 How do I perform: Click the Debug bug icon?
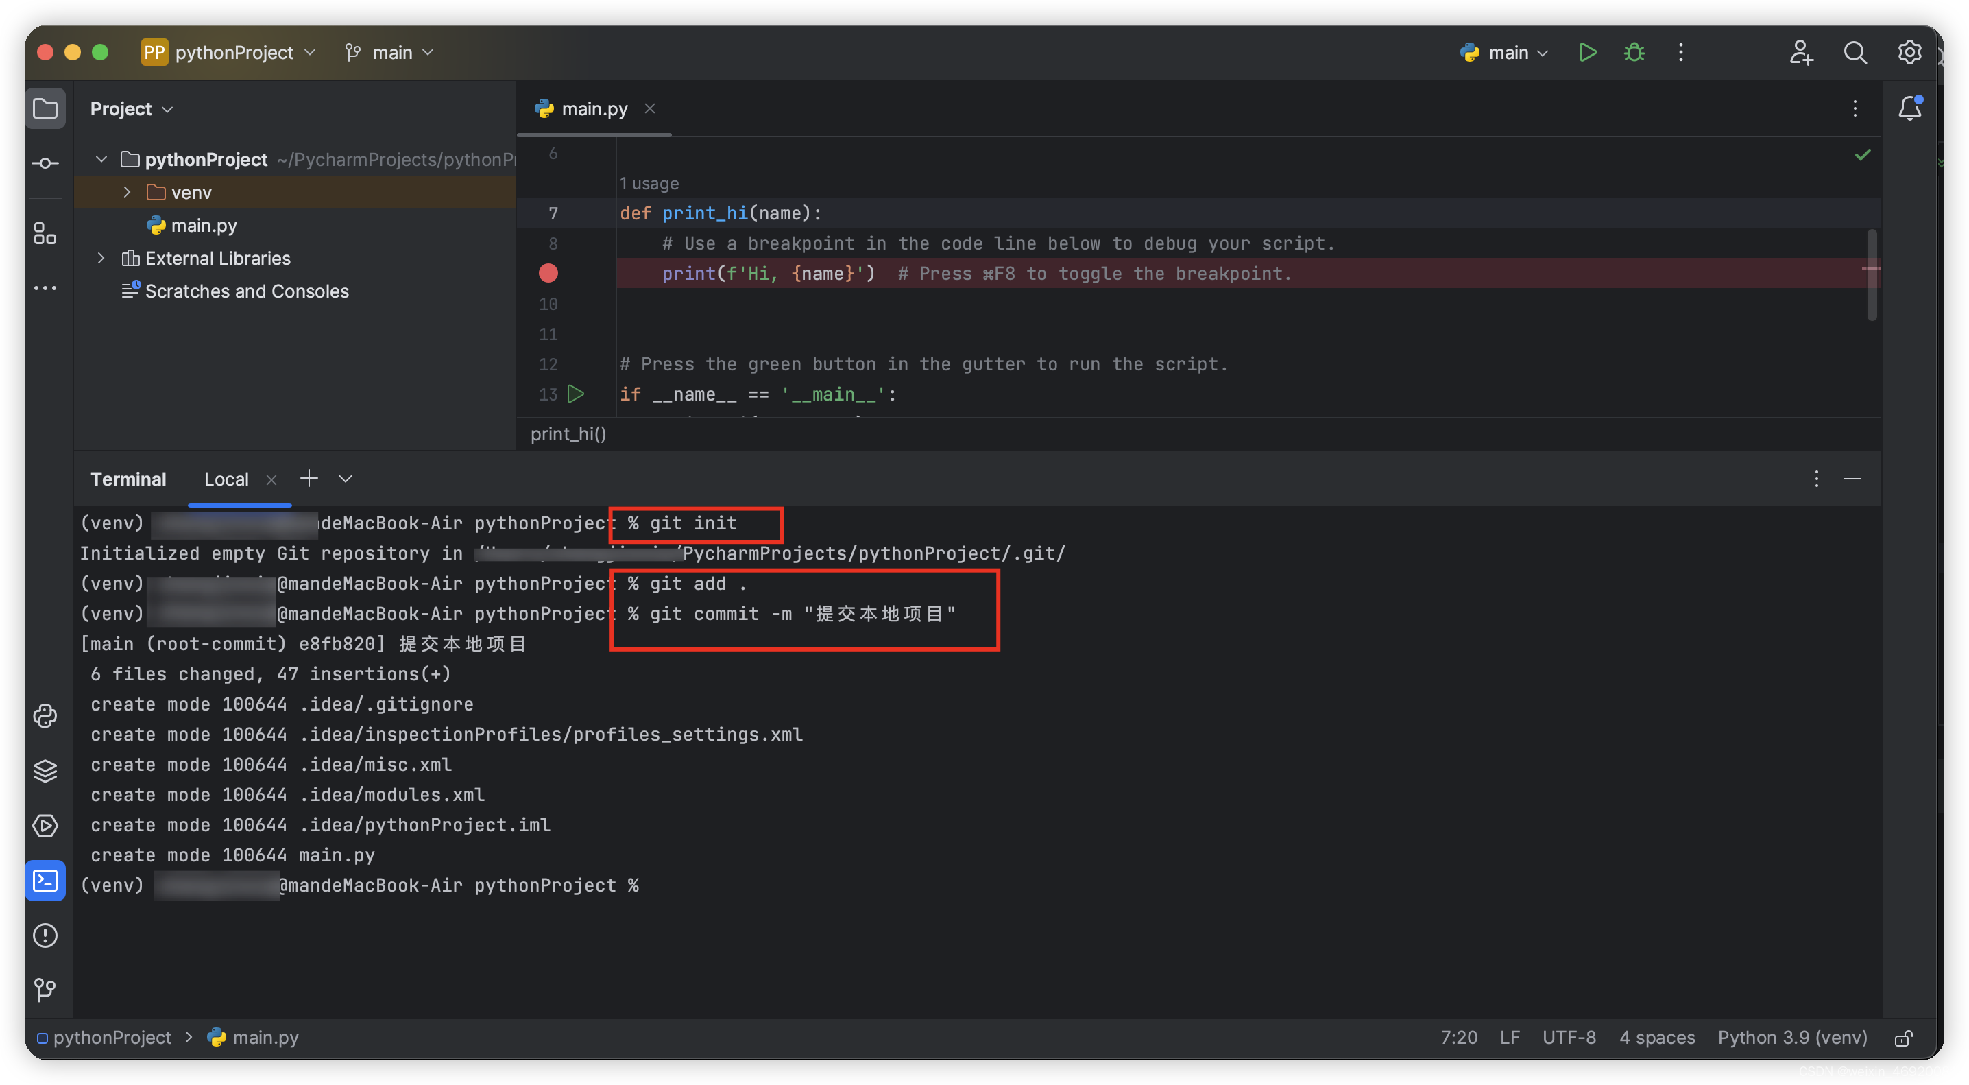[x=1634, y=52]
